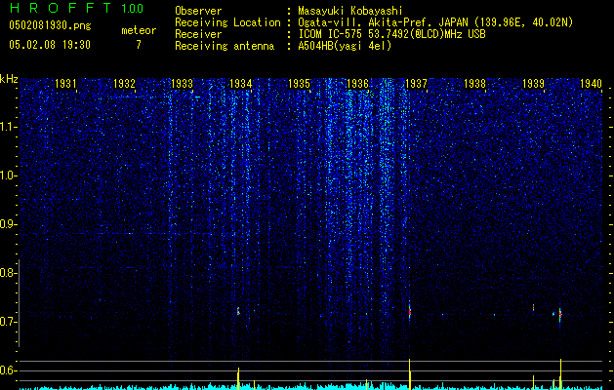Click the Receiving Location label

pyautogui.click(x=227, y=22)
